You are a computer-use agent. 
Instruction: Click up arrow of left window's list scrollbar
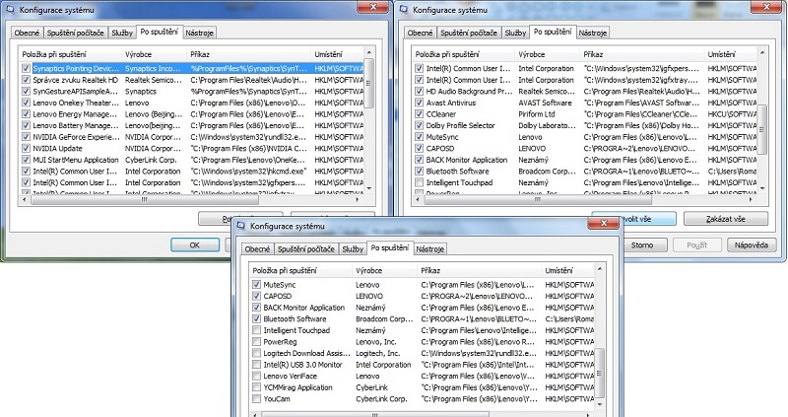click(x=368, y=52)
